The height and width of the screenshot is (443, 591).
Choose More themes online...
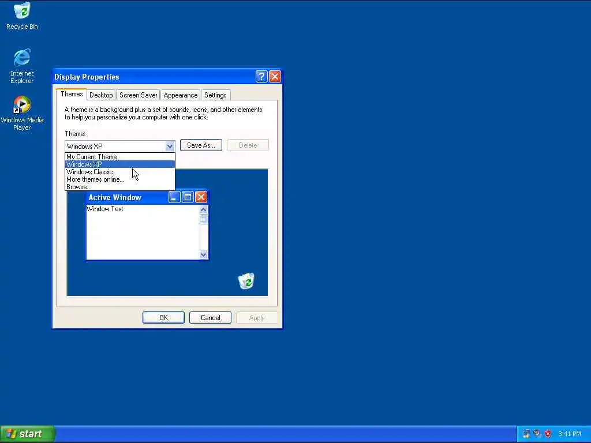pos(120,179)
